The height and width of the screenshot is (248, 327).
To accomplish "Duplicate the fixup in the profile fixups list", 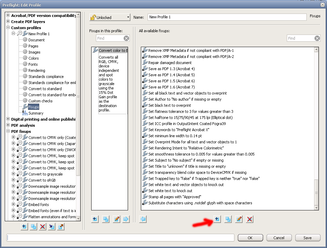I will (106, 219).
